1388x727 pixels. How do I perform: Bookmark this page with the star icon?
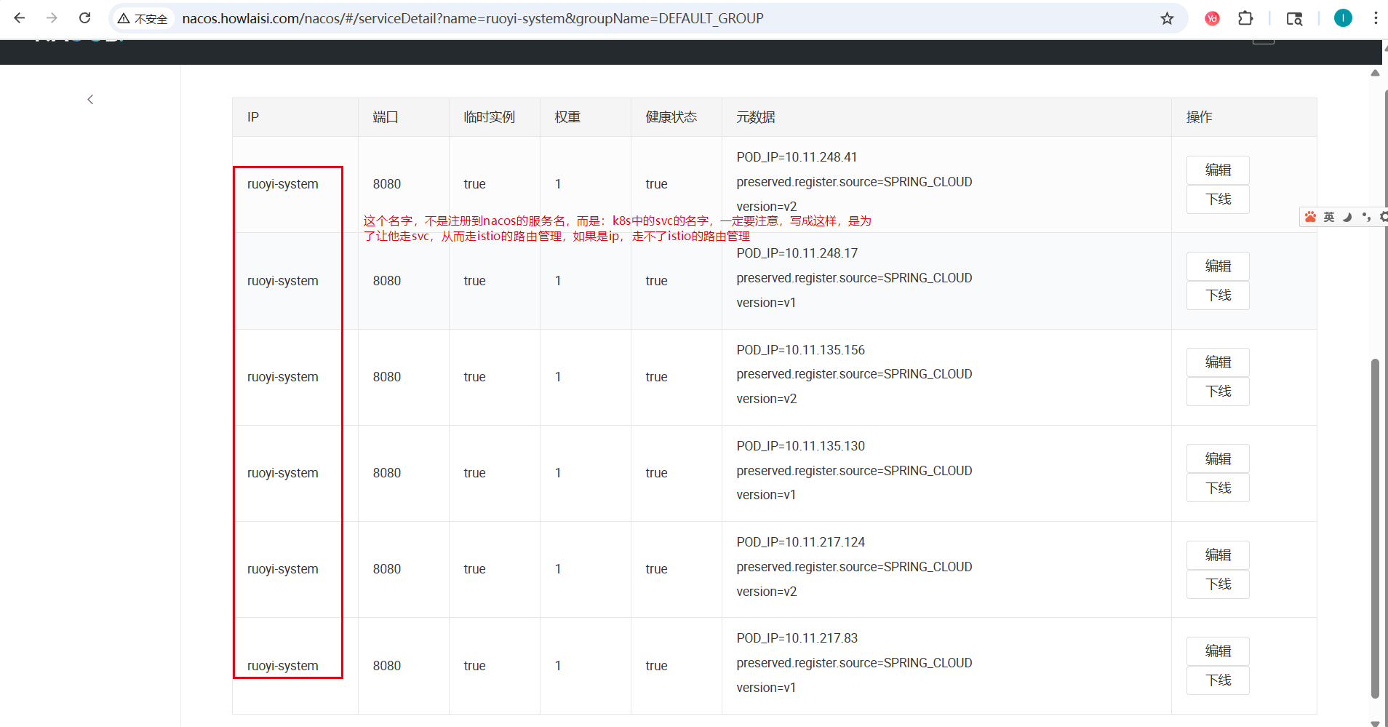click(x=1167, y=18)
